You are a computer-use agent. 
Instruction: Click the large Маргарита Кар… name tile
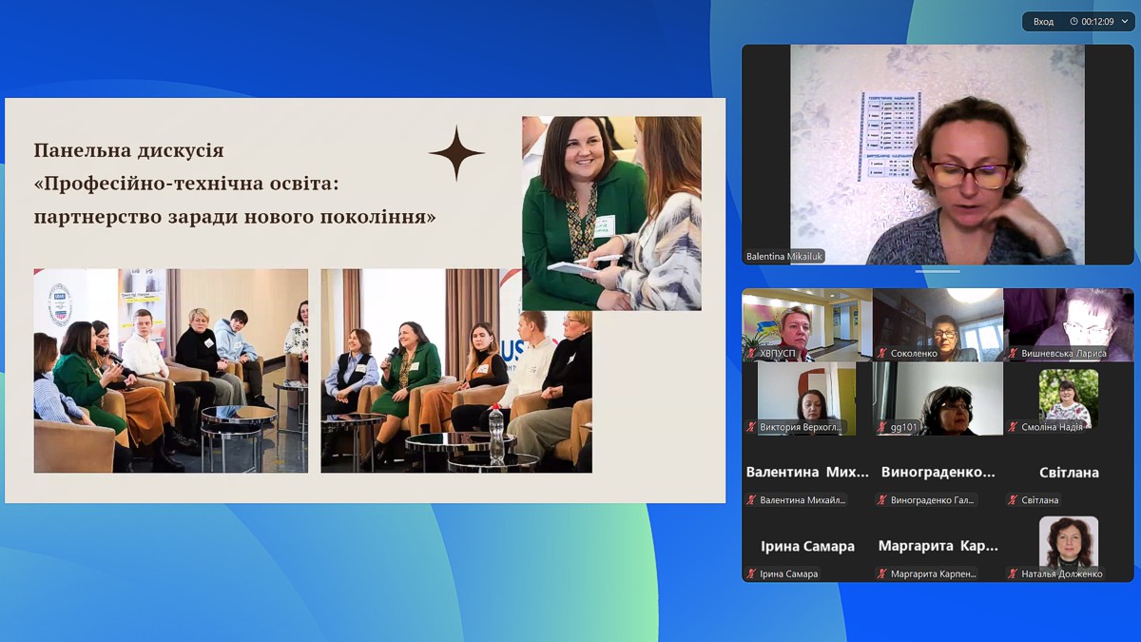(x=938, y=546)
